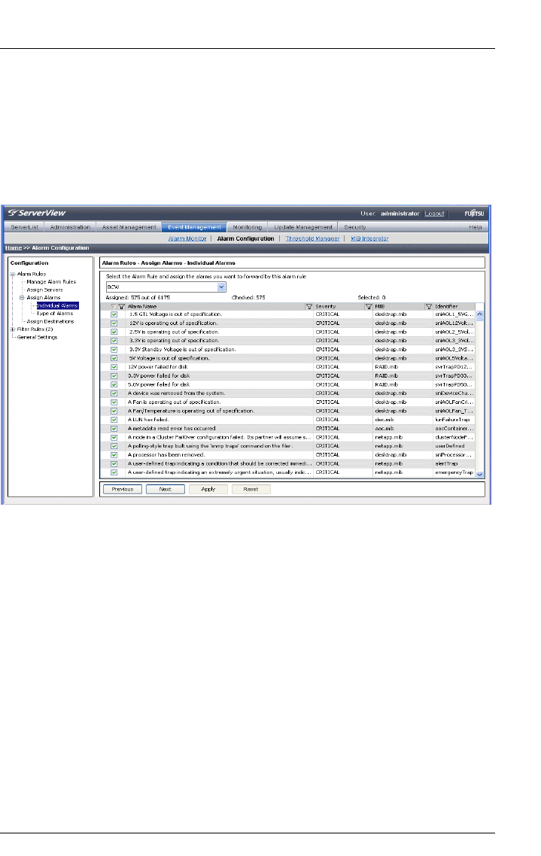
Task: Click the Previous button
Action: pos(123,489)
